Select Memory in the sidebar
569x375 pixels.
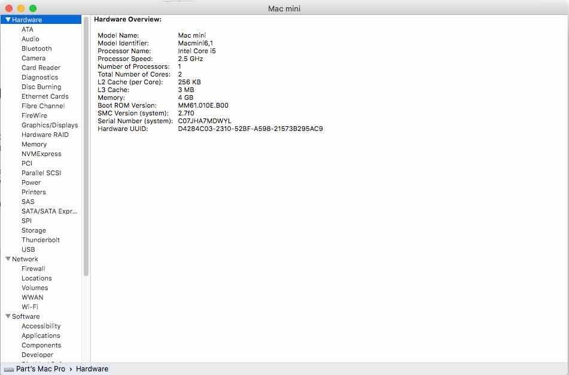click(x=34, y=144)
